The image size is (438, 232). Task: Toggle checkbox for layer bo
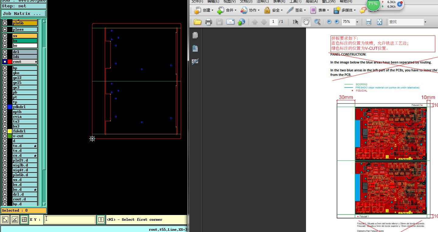pos(5,46)
